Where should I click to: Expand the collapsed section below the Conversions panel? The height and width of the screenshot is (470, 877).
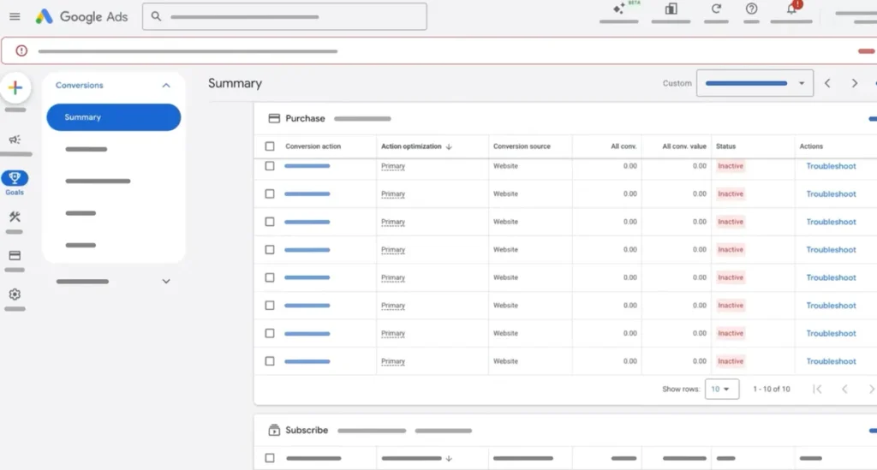[x=166, y=282]
